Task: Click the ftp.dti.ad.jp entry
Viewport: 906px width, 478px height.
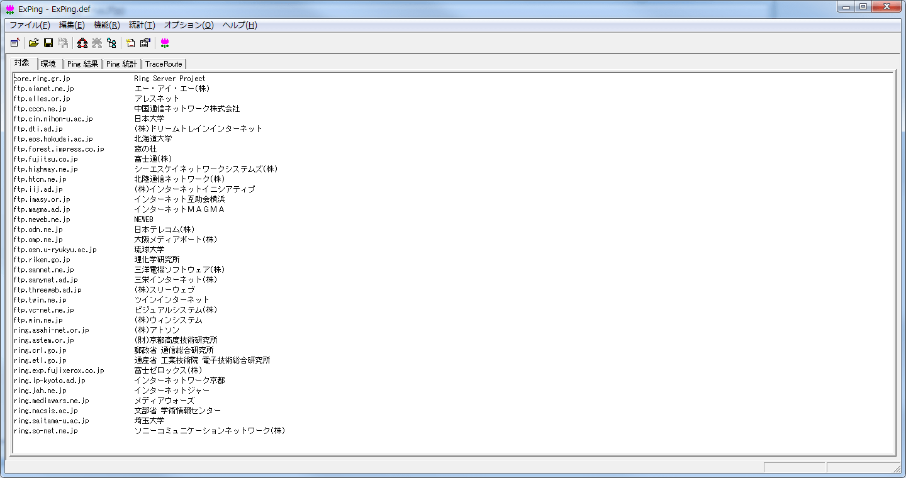Action: [38, 129]
